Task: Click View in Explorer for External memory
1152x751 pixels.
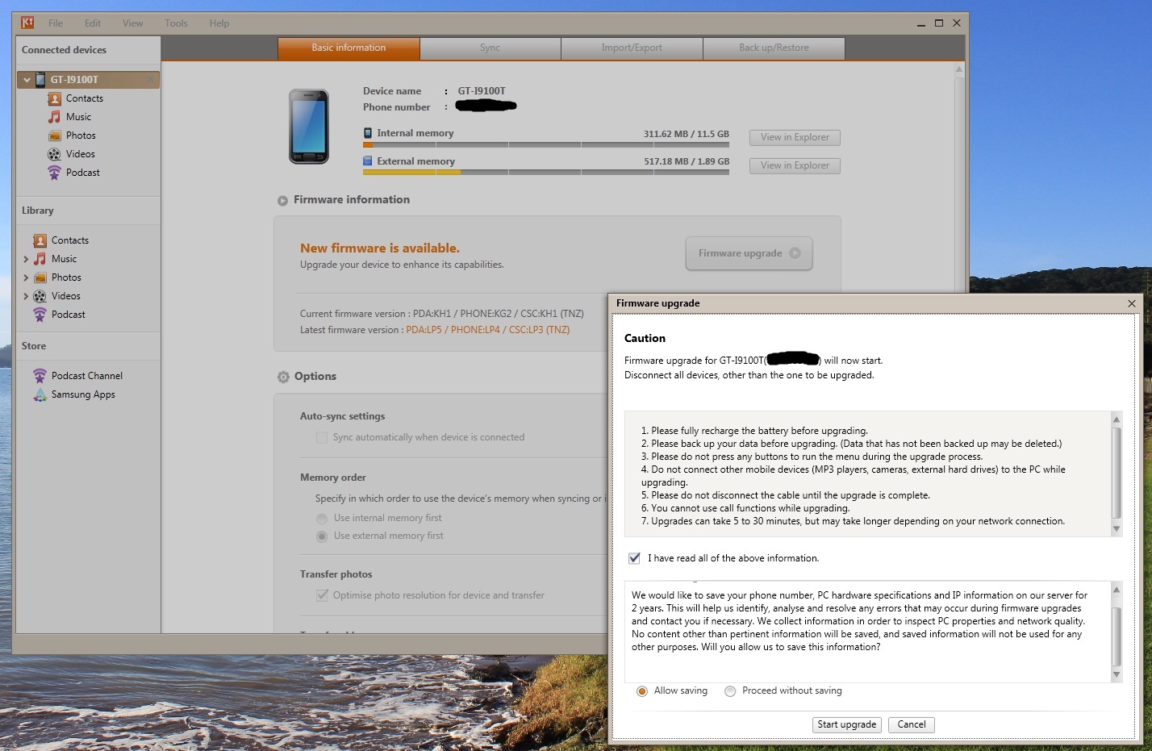Action: (x=795, y=166)
